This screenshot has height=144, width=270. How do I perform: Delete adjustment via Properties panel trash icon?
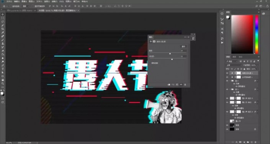pyautogui.click(x=185, y=84)
